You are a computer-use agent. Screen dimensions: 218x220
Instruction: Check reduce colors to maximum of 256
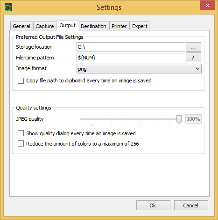(x=21, y=144)
